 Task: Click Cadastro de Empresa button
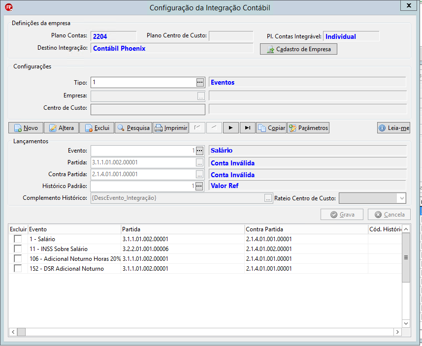tap(298, 49)
